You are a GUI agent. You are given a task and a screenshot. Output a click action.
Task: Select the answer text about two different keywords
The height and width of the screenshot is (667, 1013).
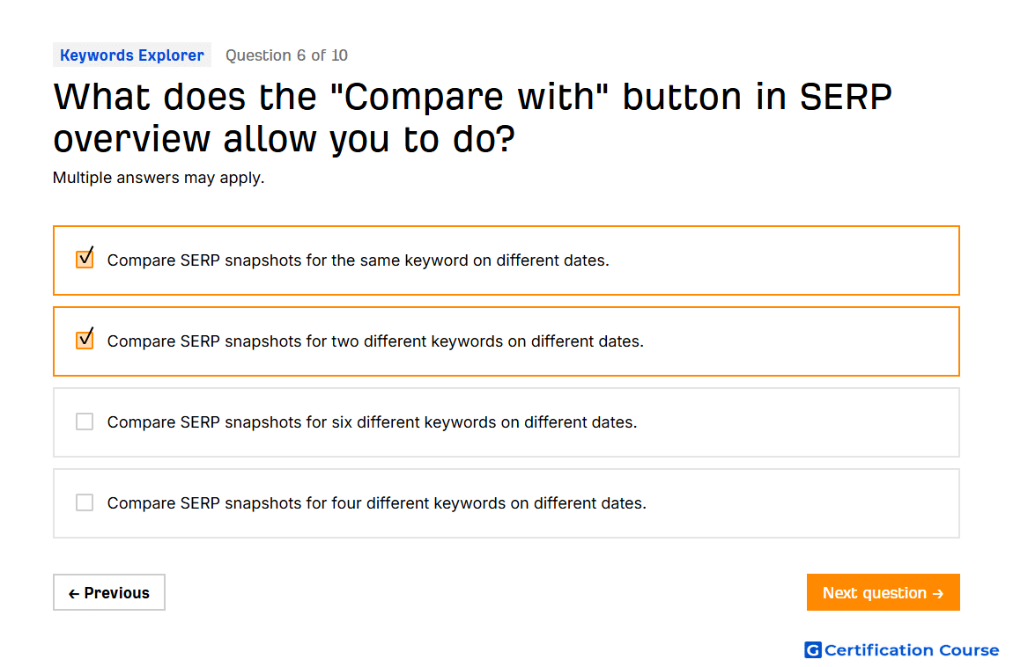tap(375, 341)
